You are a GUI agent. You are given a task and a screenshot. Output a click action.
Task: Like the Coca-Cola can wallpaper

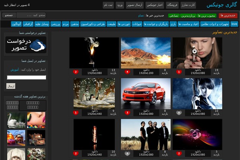pos(76,154)
